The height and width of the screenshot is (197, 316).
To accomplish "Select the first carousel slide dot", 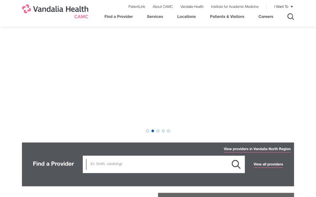I will pos(147,131).
